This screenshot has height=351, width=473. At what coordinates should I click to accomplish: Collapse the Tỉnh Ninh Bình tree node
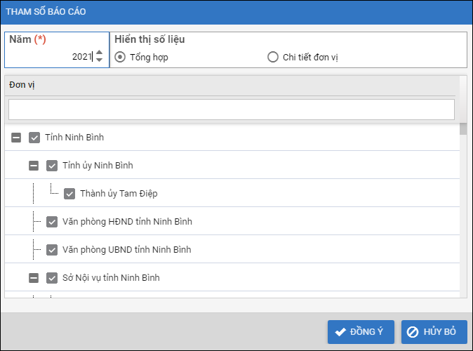coord(16,138)
